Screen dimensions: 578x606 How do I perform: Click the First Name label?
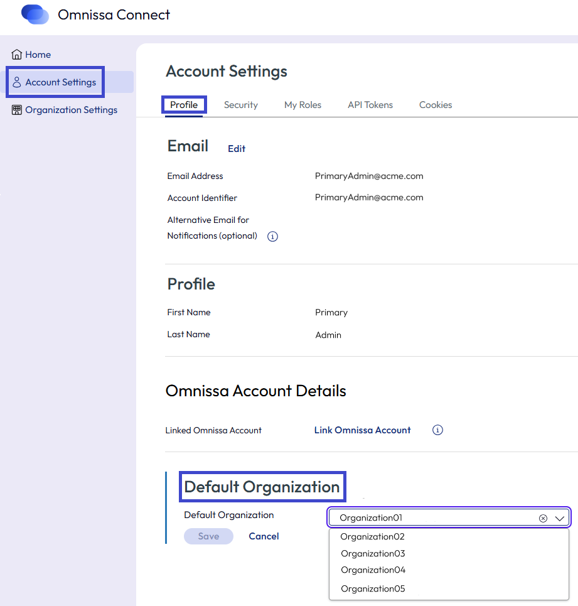189,312
